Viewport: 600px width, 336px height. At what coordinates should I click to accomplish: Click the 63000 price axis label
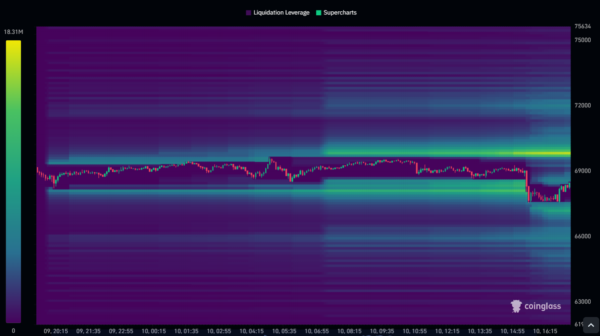click(583, 302)
